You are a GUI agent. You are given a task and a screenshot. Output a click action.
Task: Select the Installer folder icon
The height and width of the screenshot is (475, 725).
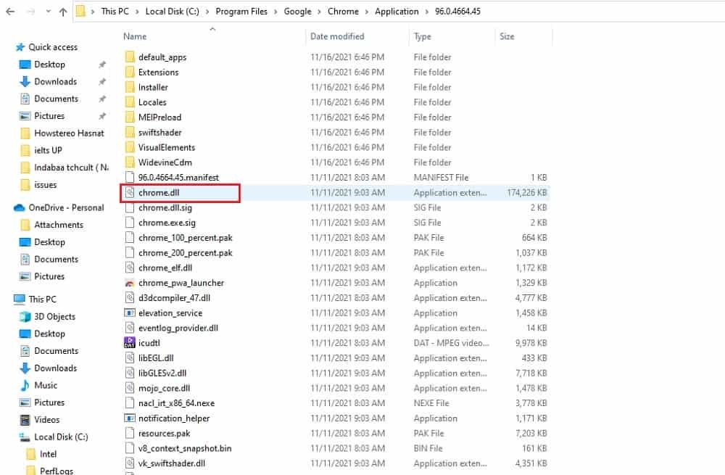[x=130, y=87]
